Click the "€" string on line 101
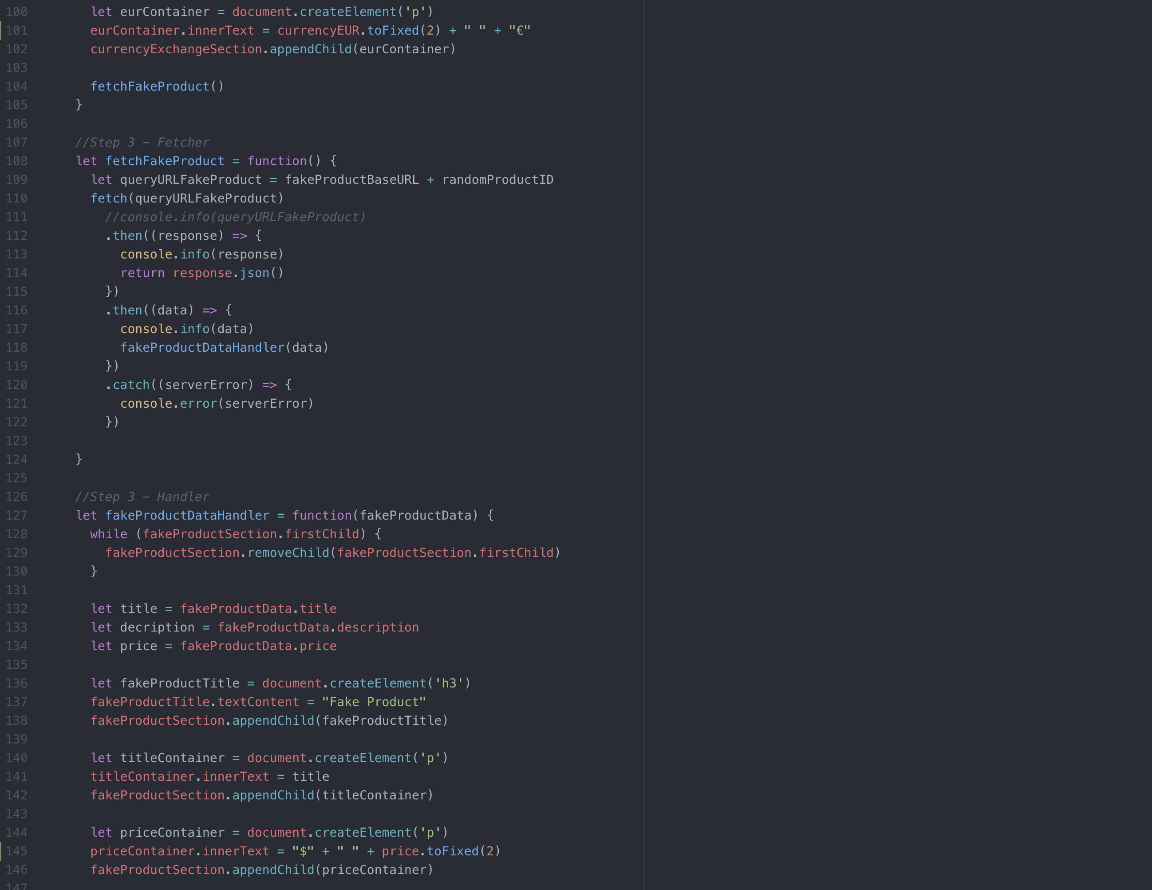 click(520, 31)
